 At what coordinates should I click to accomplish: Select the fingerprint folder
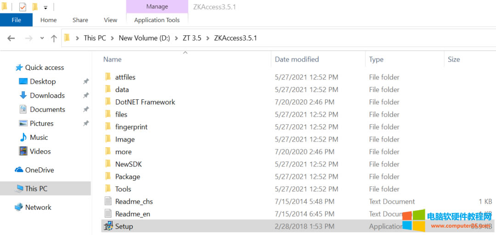[131, 127]
